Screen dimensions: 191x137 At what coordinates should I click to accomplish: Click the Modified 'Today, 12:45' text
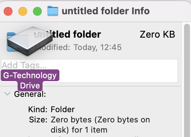98,47
